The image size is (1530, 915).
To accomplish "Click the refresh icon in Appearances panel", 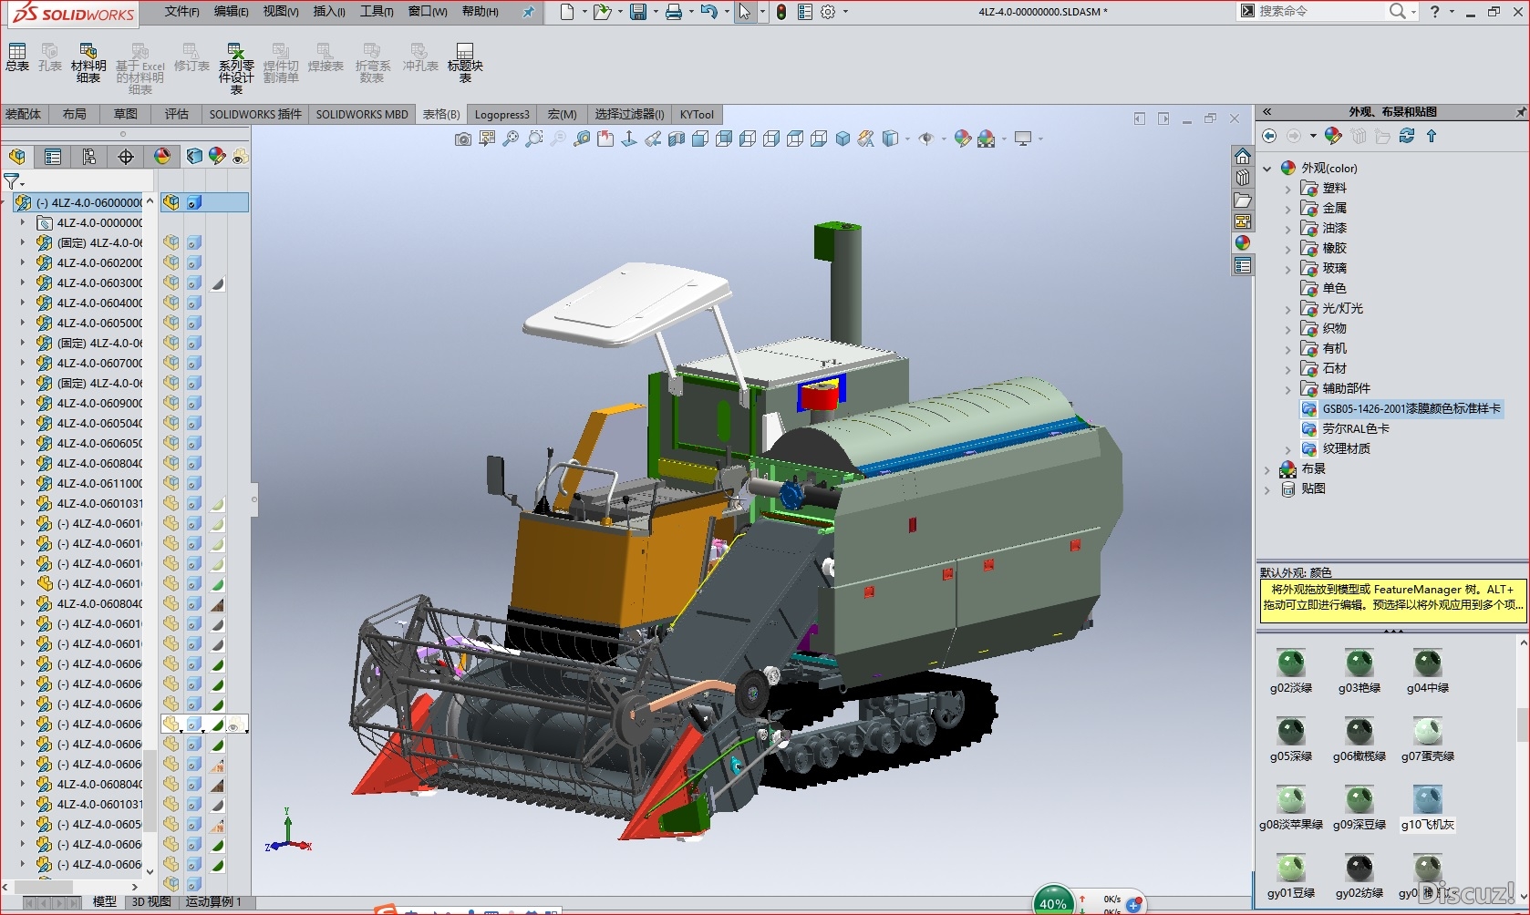I will pos(1407,136).
